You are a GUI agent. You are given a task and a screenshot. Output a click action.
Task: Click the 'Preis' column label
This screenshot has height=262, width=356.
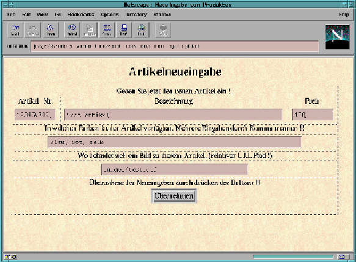[311, 101]
